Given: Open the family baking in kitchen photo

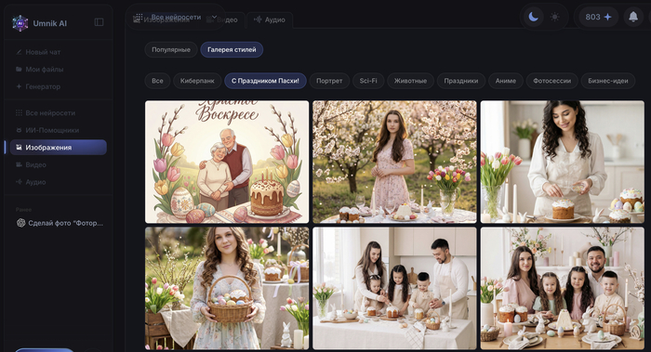Looking at the screenshot, I should (394, 288).
